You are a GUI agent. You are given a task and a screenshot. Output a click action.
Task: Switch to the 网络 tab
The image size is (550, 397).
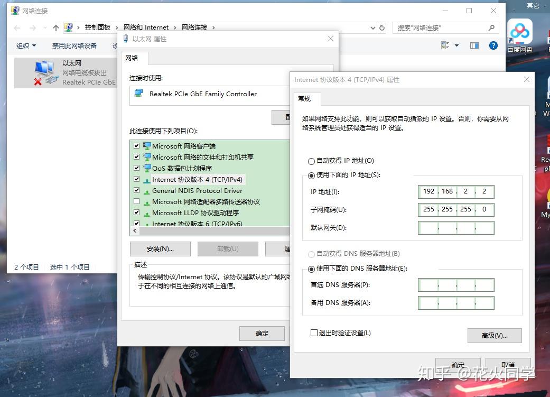pyautogui.click(x=134, y=58)
